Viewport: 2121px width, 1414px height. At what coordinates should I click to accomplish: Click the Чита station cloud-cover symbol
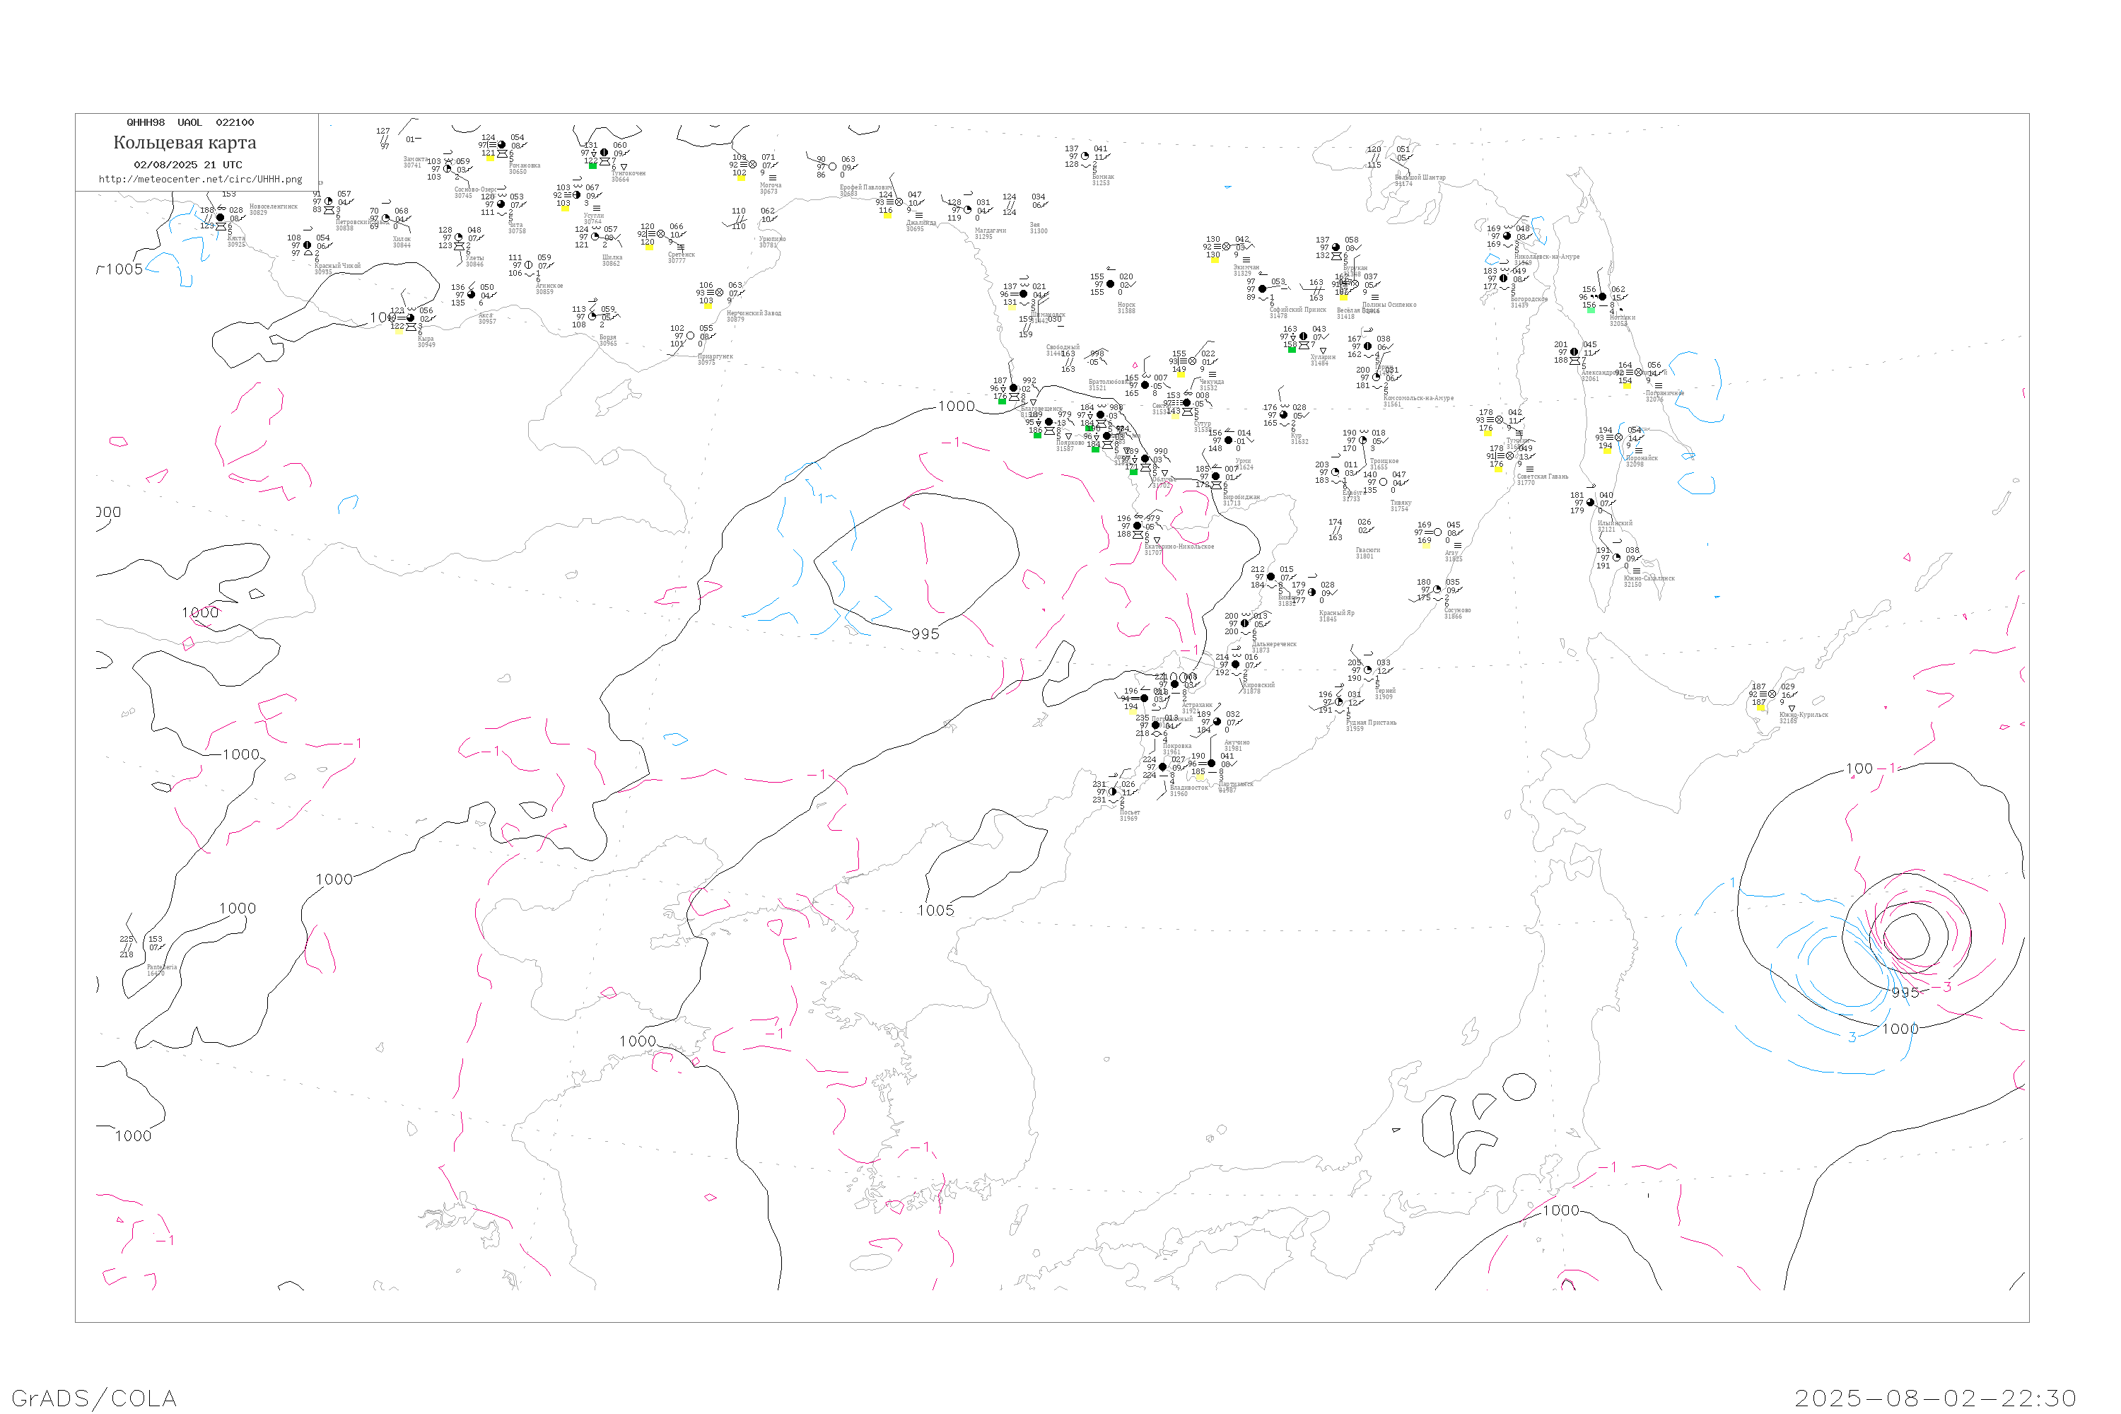point(501,204)
